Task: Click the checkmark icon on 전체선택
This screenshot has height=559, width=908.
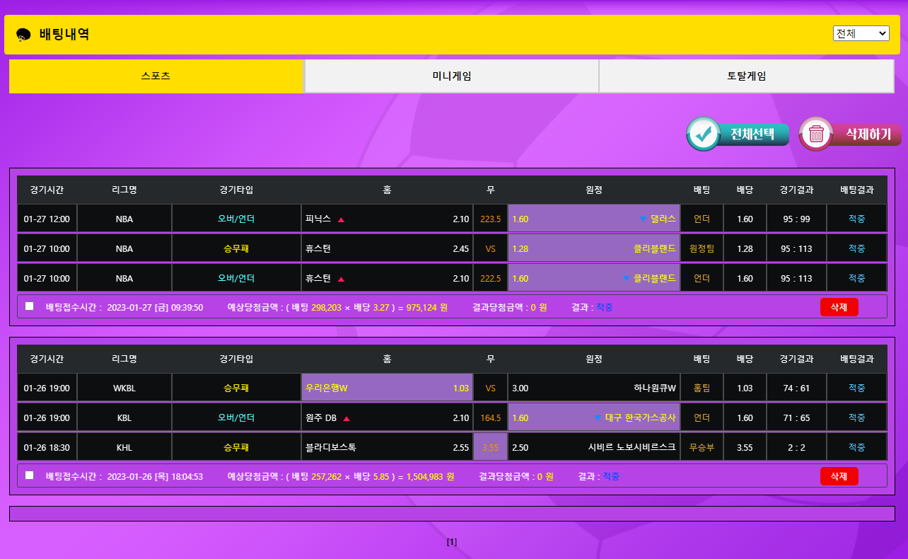Action: tap(704, 134)
